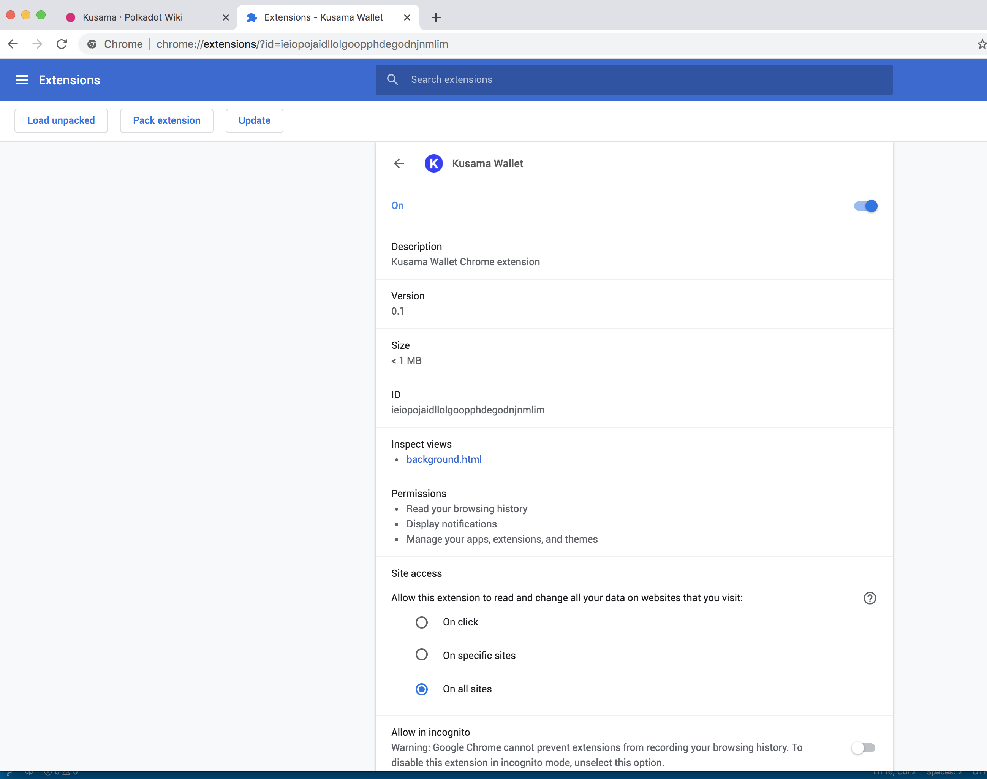Disable the Kusama Wallet extension toggle

(x=865, y=206)
